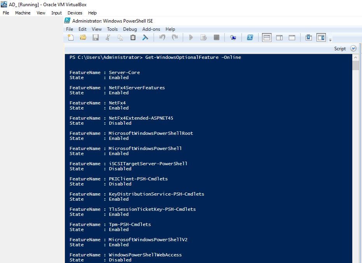Launch PowerShell.exe from the toolbar

250,37
